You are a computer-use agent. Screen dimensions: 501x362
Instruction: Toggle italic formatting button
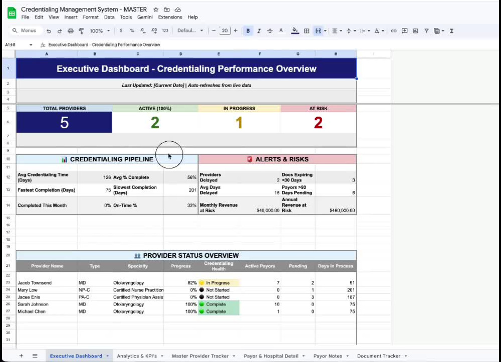pos(259,31)
